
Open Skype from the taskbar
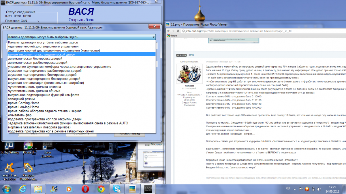click(x=117, y=189)
